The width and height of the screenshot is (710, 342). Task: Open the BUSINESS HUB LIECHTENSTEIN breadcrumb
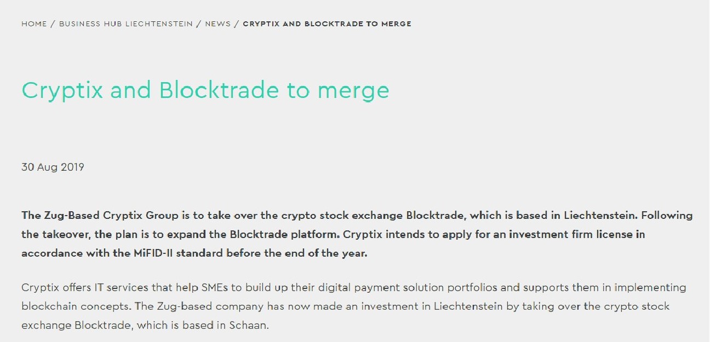coord(126,24)
